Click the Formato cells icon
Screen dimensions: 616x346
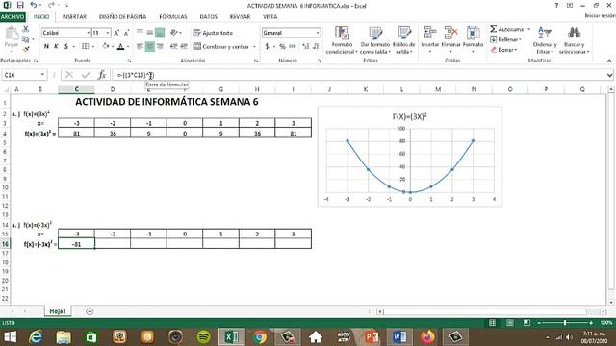click(473, 33)
